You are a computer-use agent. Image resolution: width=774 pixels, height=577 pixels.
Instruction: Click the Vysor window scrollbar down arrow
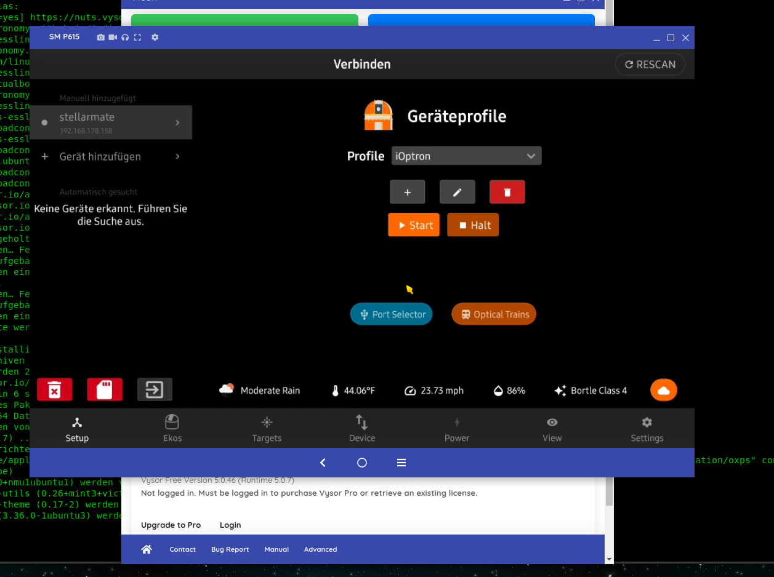click(610, 559)
